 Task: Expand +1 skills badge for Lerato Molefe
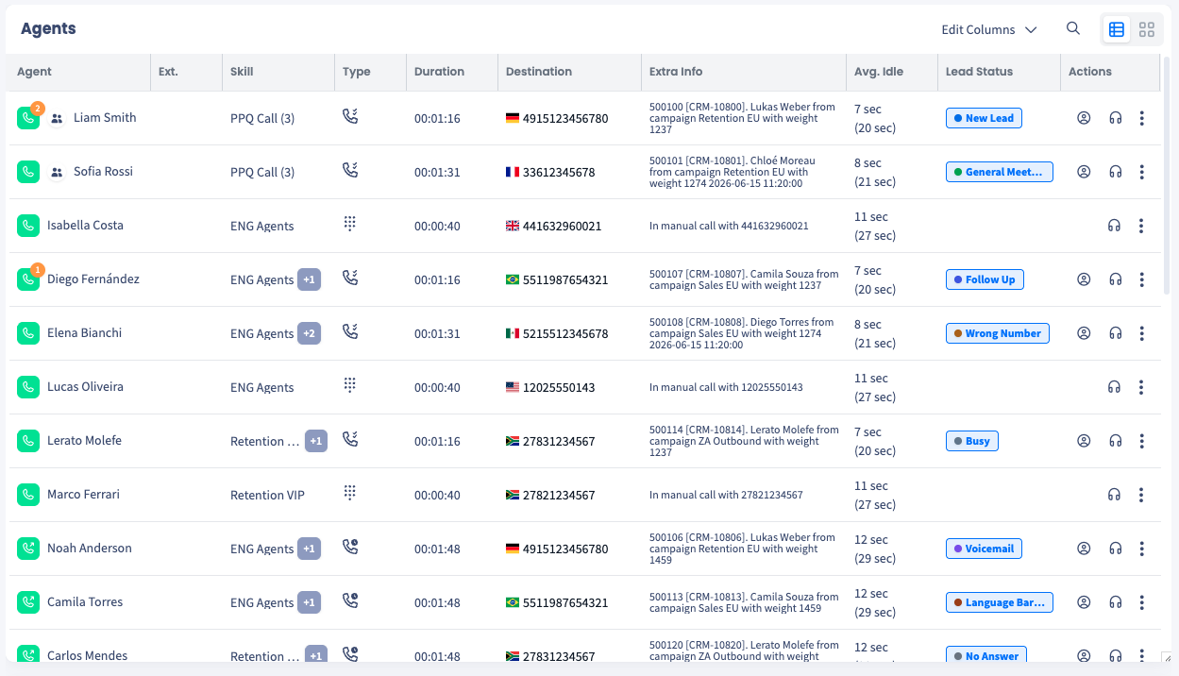click(316, 441)
